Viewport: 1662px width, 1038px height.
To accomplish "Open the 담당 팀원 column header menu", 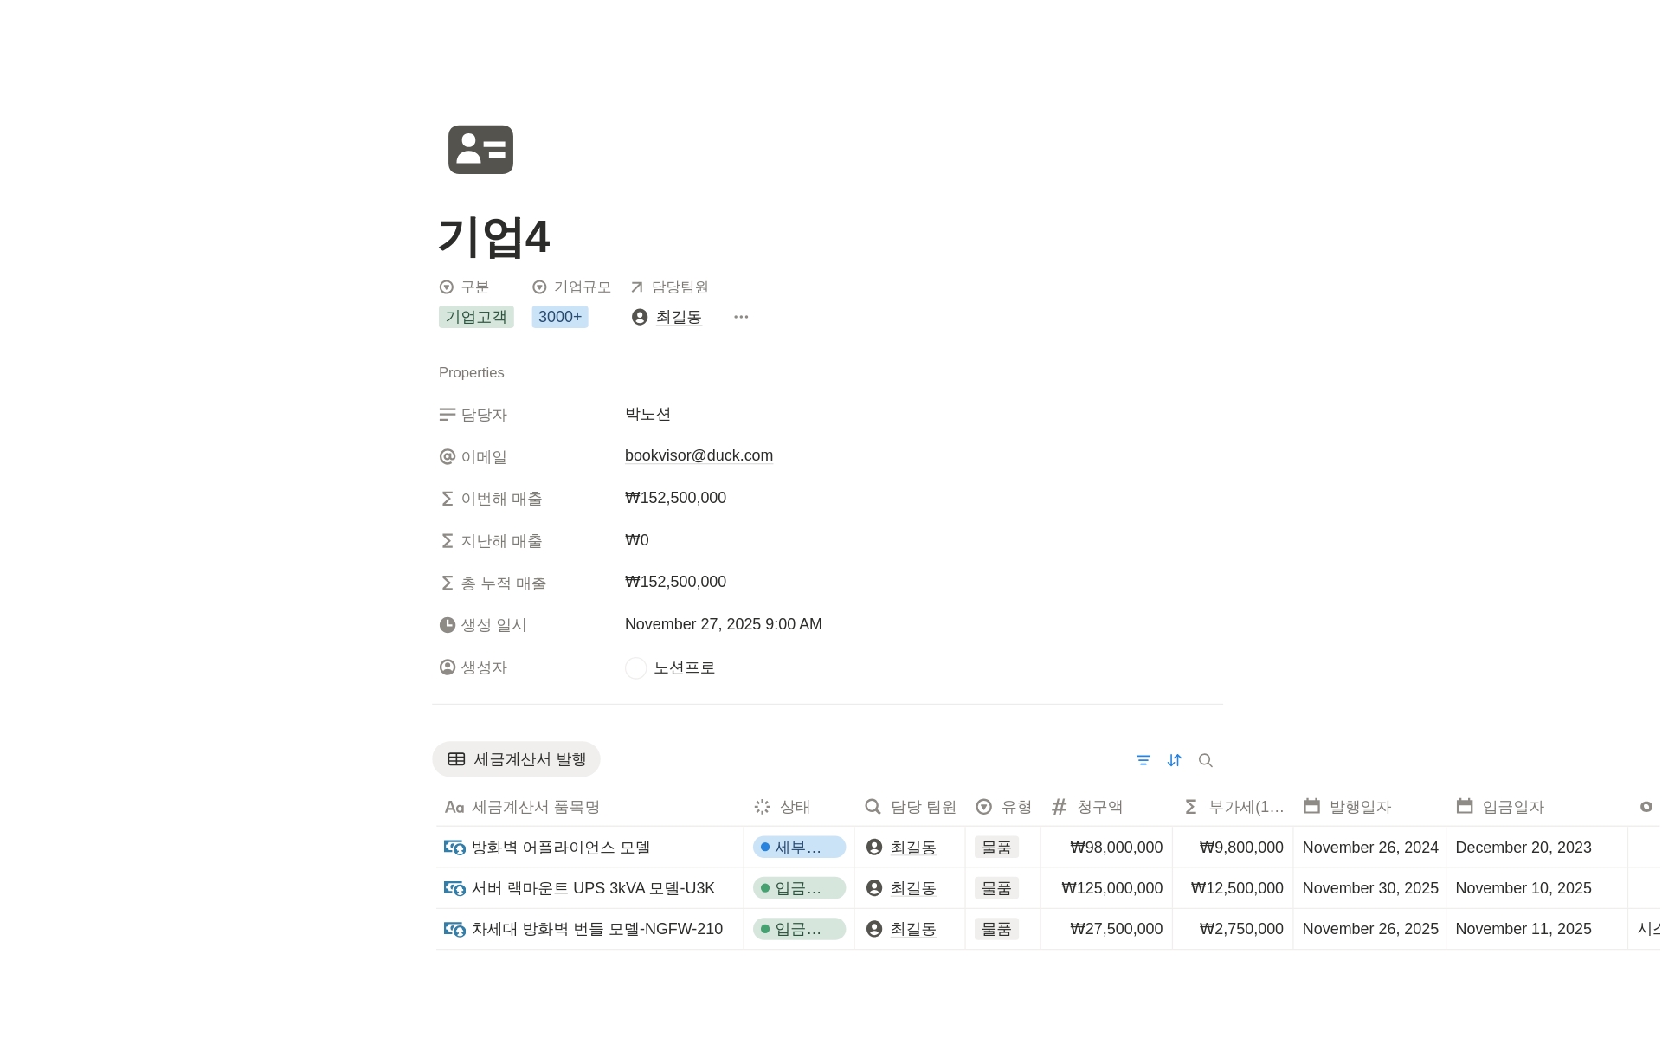I will click(910, 807).
